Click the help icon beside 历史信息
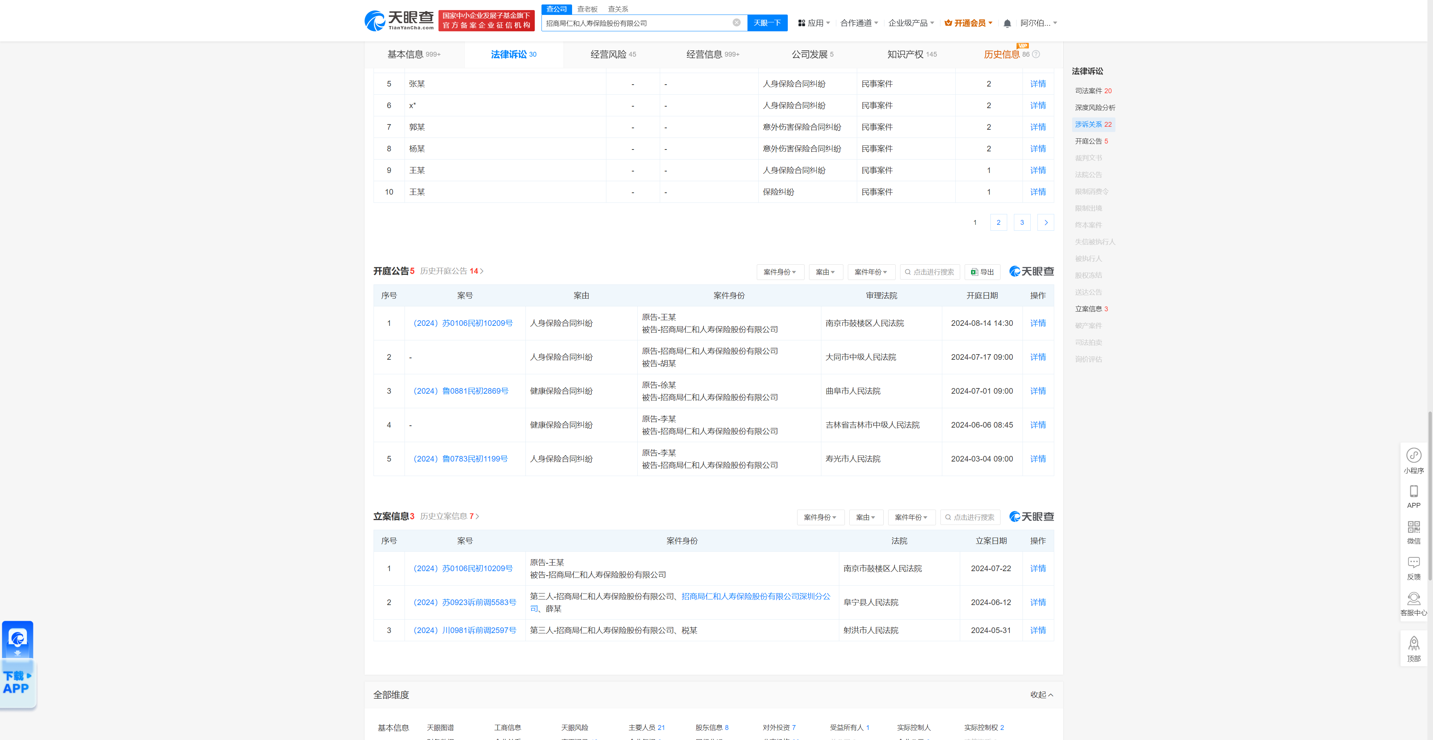 pyautogui.click(x=1036, y=54)
